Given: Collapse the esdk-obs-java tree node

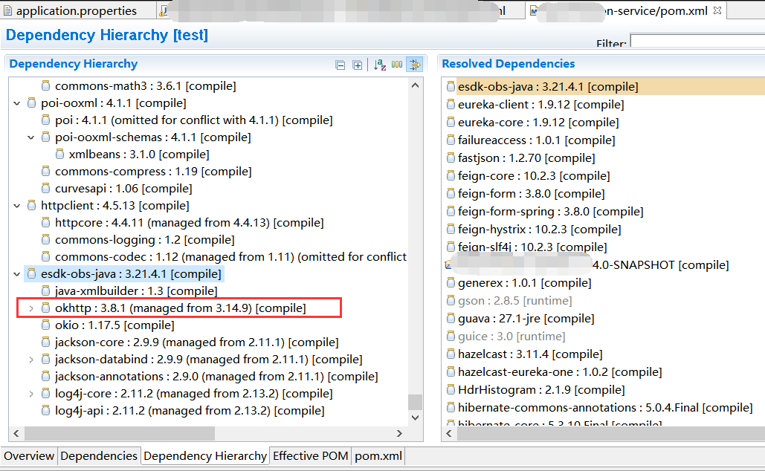Looking at the screenshot, I should pyautogui.click(x=16, y=273).
